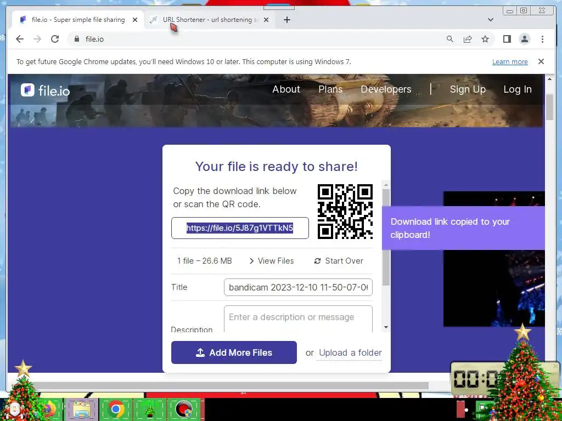The image size is (562, 421).
Task: Open Chrome's three-dot menu
Action: [542, 39]
